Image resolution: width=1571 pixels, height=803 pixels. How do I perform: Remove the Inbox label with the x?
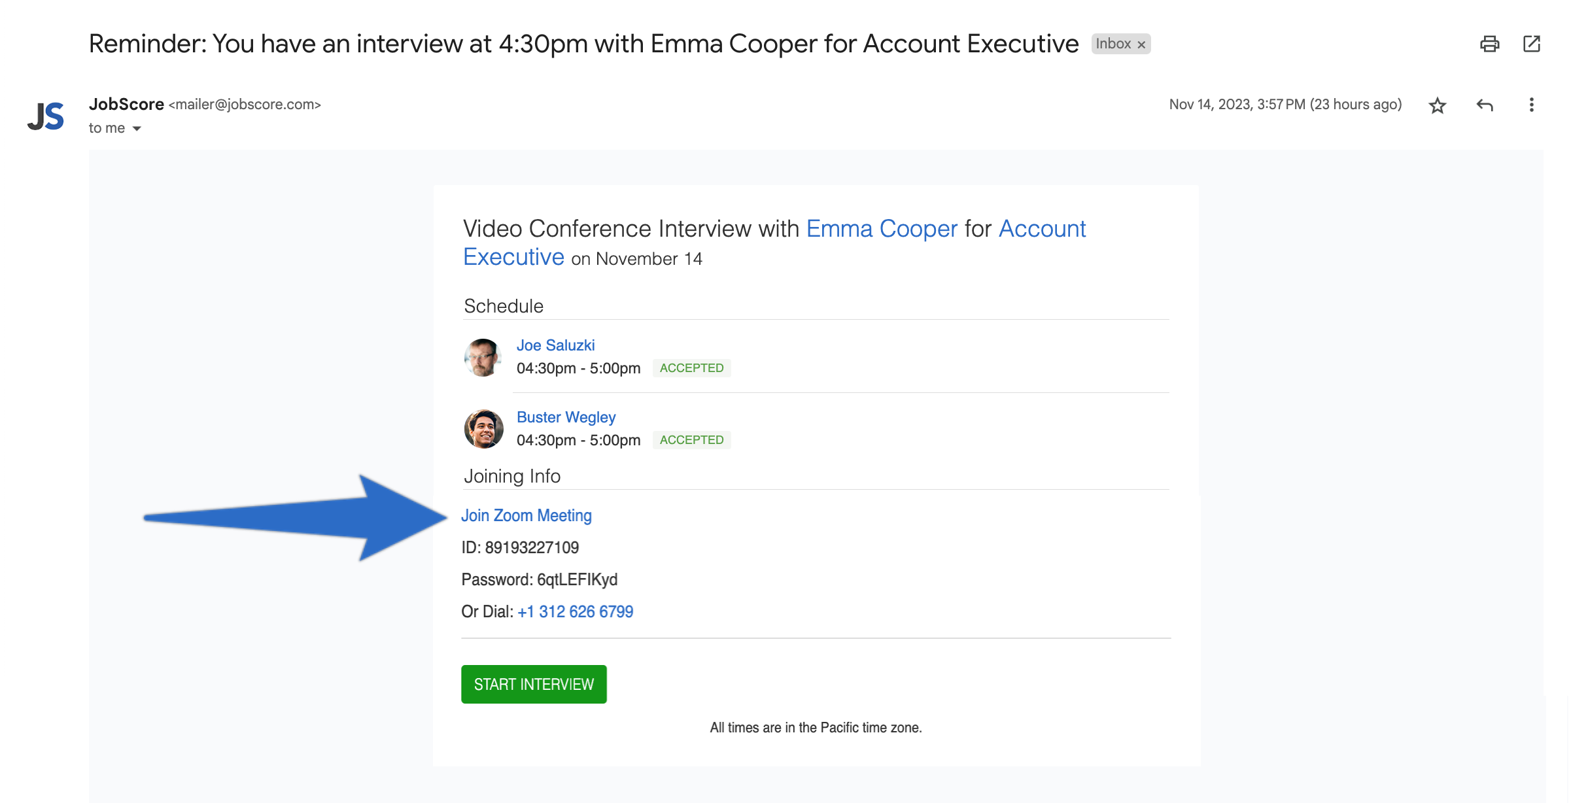[x=1141, y=44]
